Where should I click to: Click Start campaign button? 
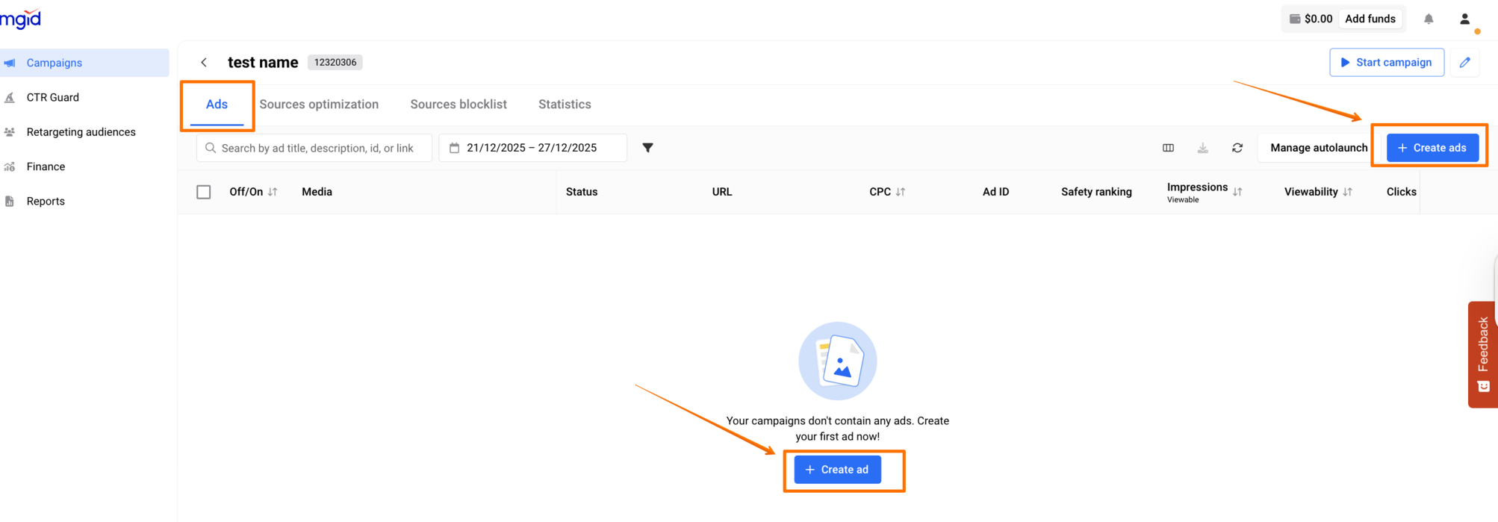pyautogui.click(x=1387, y=63)
